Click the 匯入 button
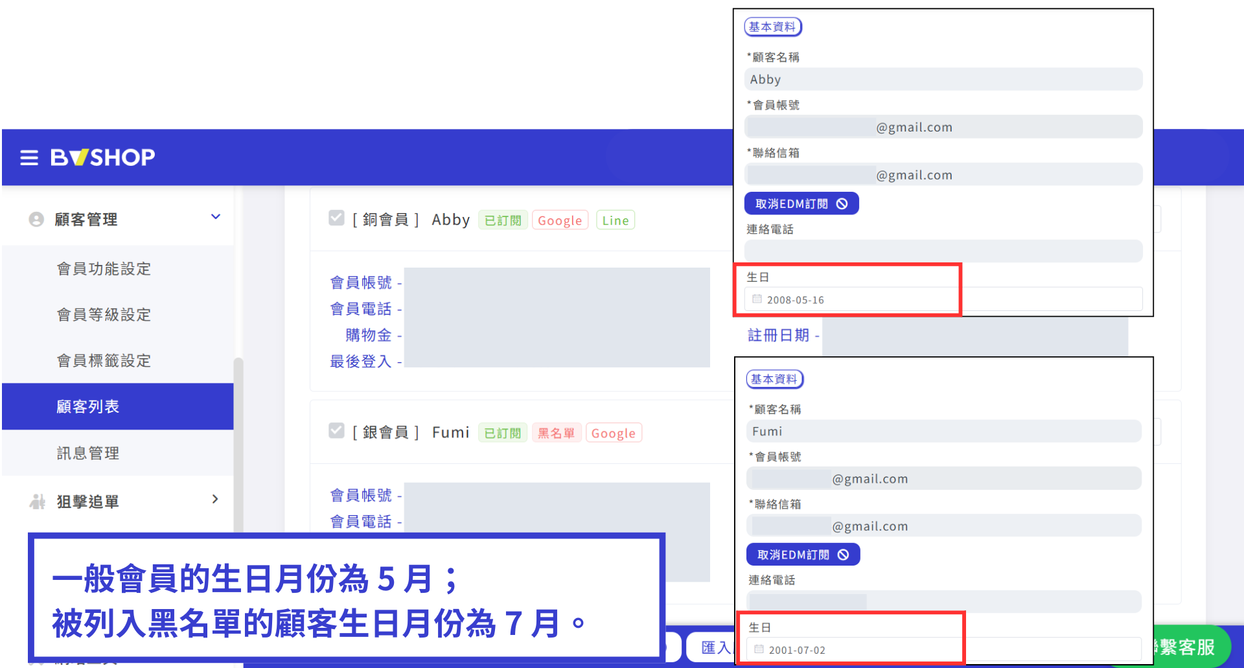1244x668 pixels. tap(709, 647)
